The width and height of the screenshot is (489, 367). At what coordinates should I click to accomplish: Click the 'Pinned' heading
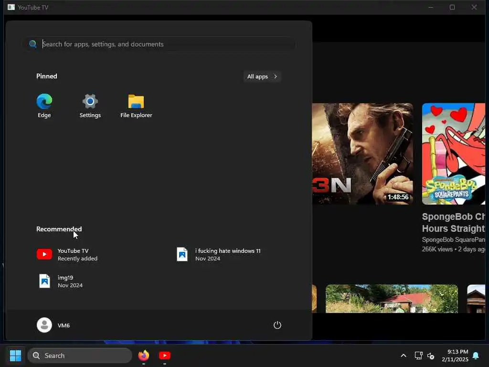point(47,76)
